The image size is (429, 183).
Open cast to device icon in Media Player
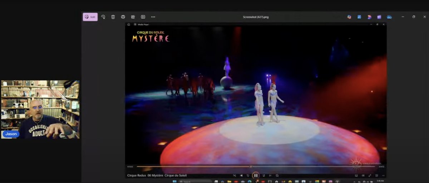[x=356, y=175]
